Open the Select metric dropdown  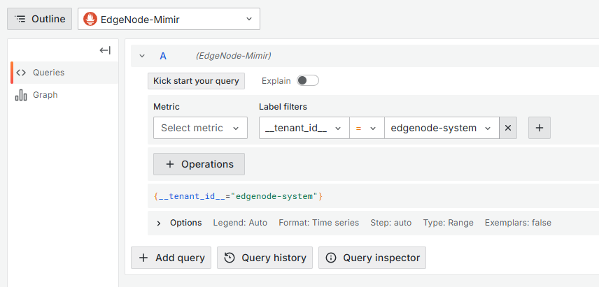pos(200,128)
